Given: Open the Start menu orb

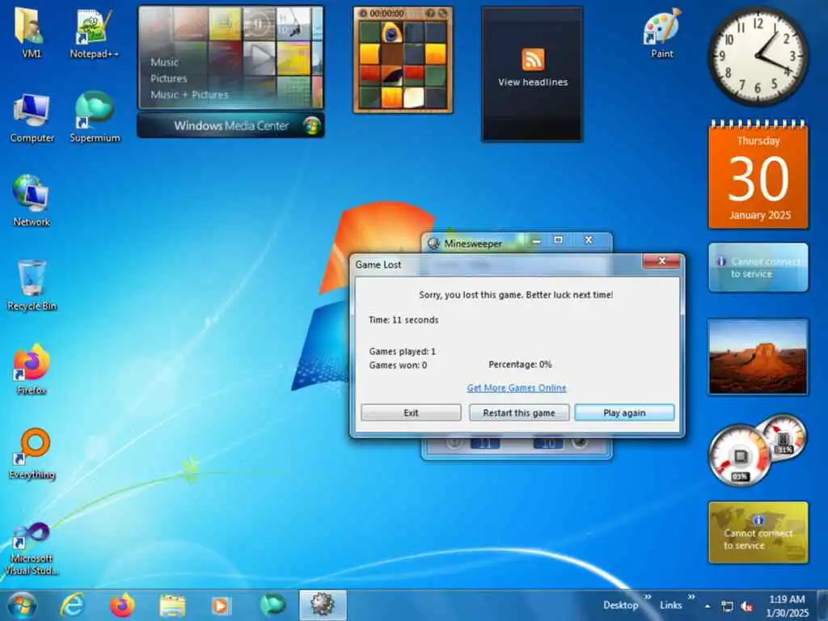Looking at the screenshot, I should point(22,605).
